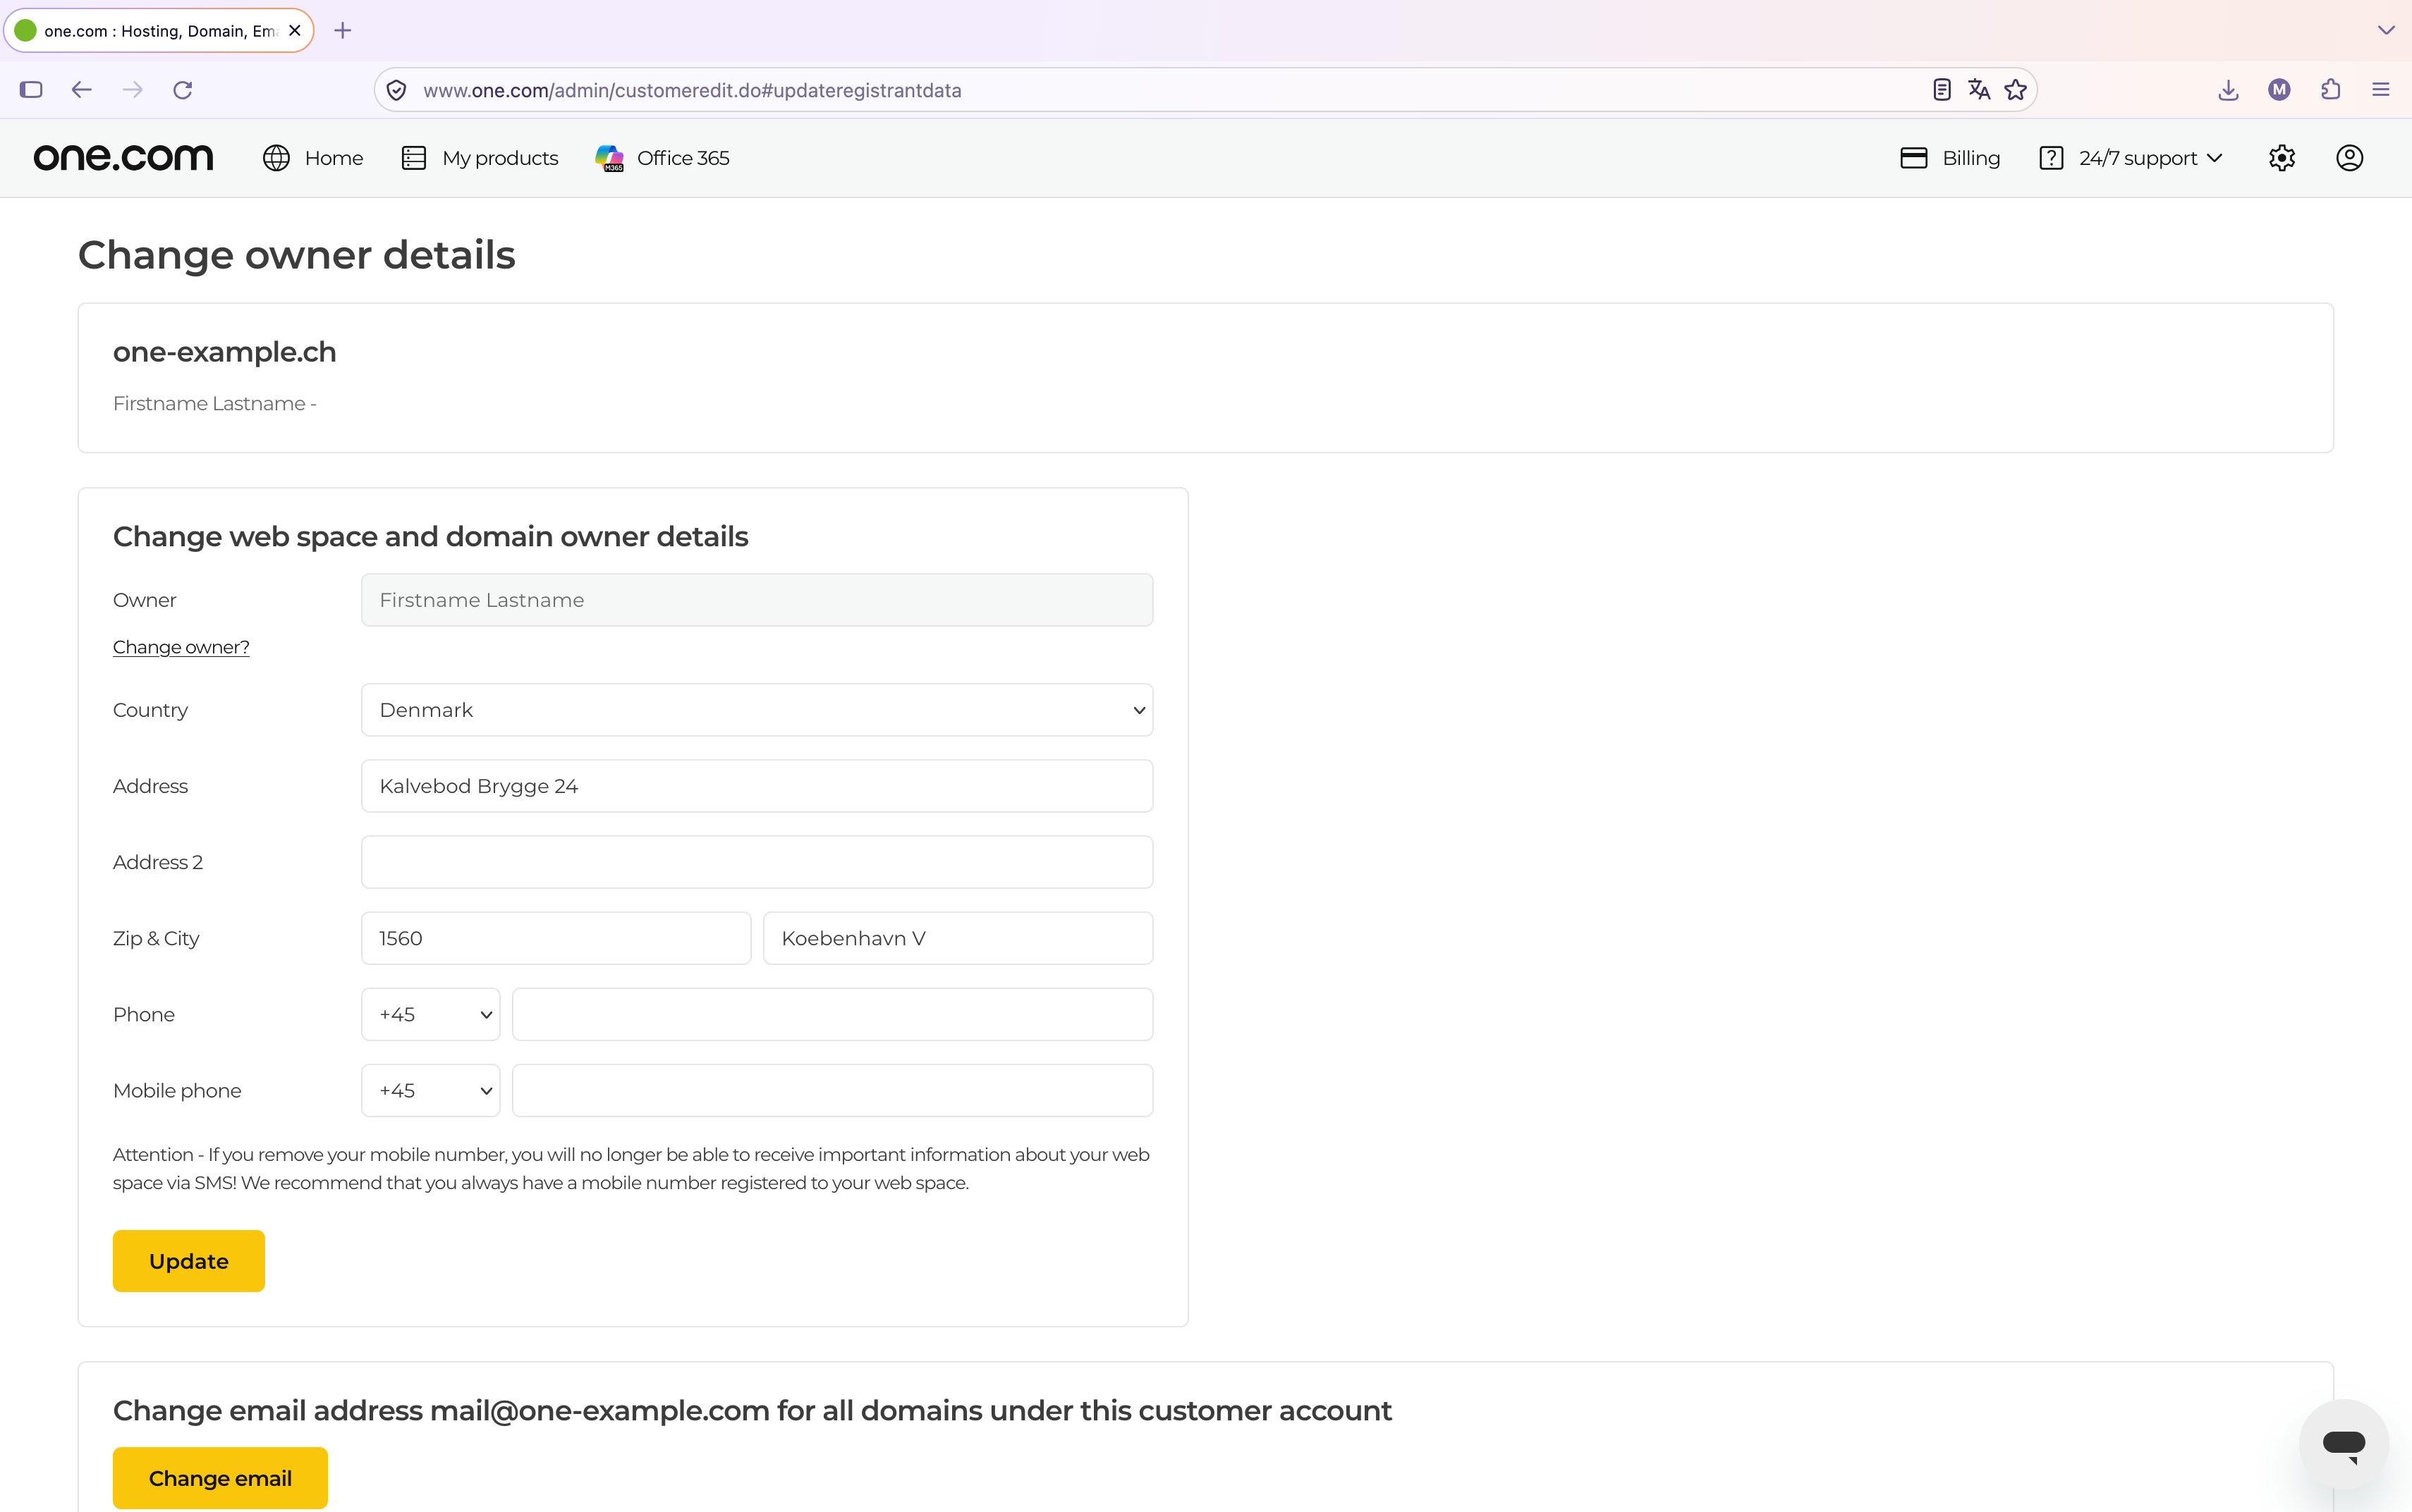Image resolution: width=2412 pixels, height=1512 pixels.
Task: Expand the browser tab list chevron
Action: coord(2385,31)
